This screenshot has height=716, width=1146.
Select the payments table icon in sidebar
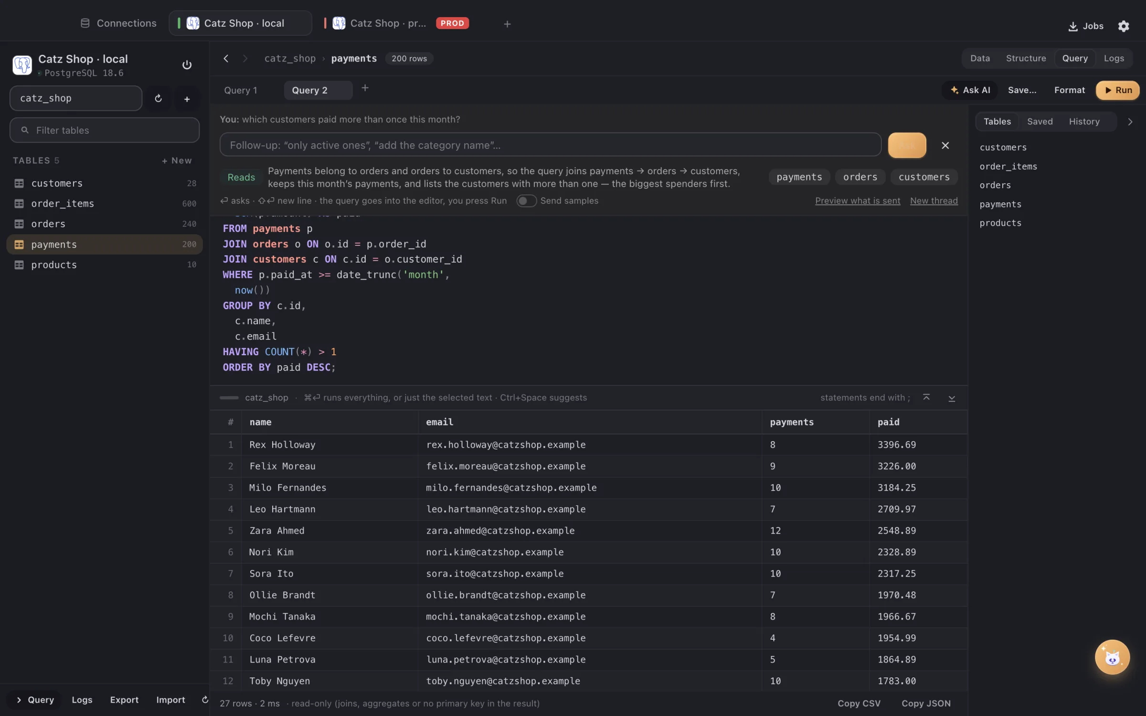(19, 244)
